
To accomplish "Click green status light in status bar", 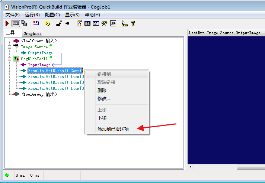I will 7,175.
